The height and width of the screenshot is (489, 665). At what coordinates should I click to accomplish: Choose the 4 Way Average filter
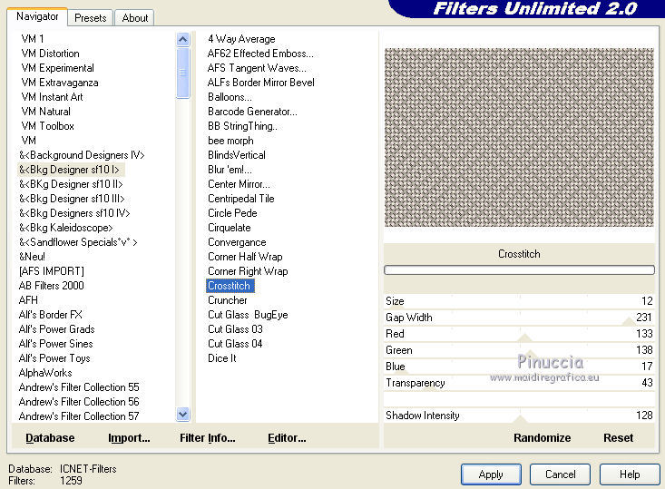(241, 39)
